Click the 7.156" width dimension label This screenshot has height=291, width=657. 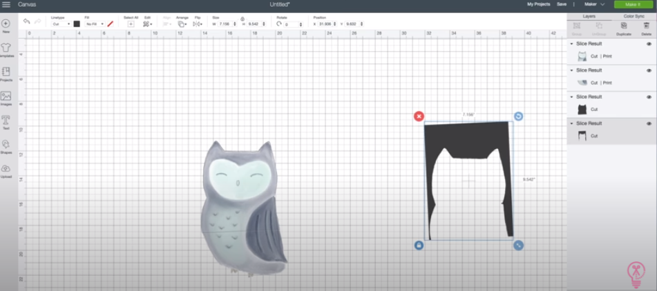(468, 114)
